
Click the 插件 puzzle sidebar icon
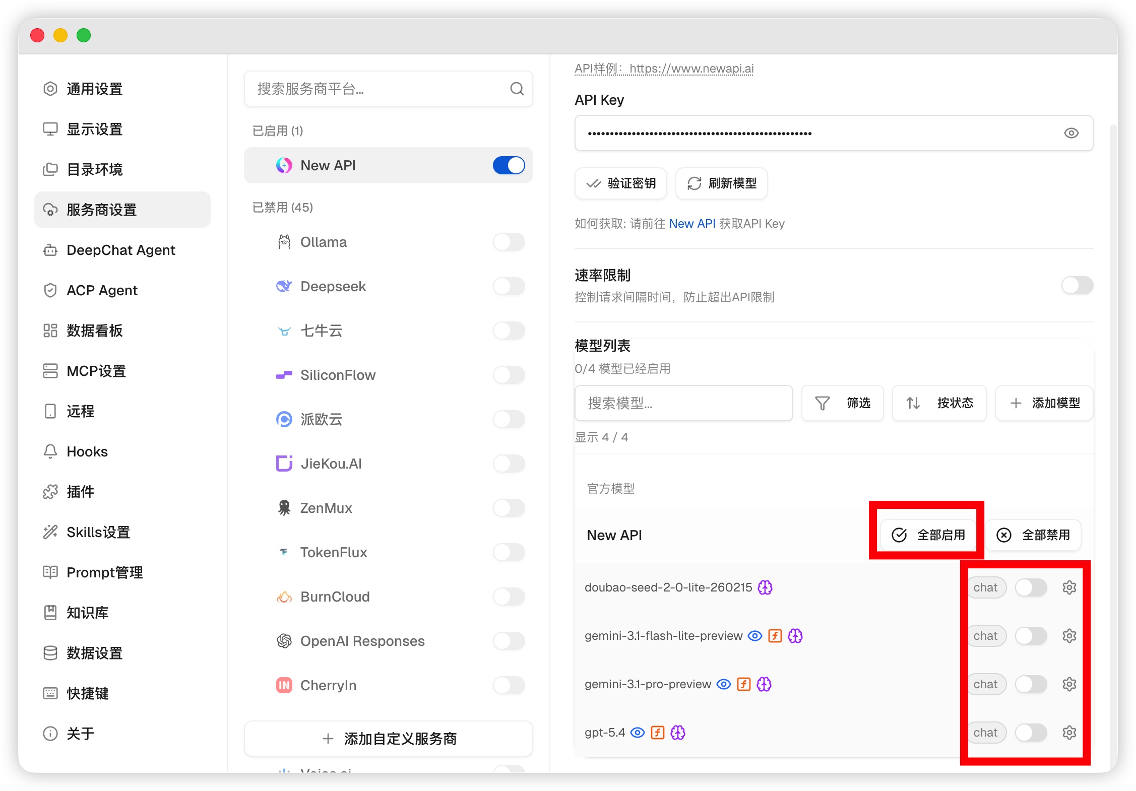click(50, 492)
